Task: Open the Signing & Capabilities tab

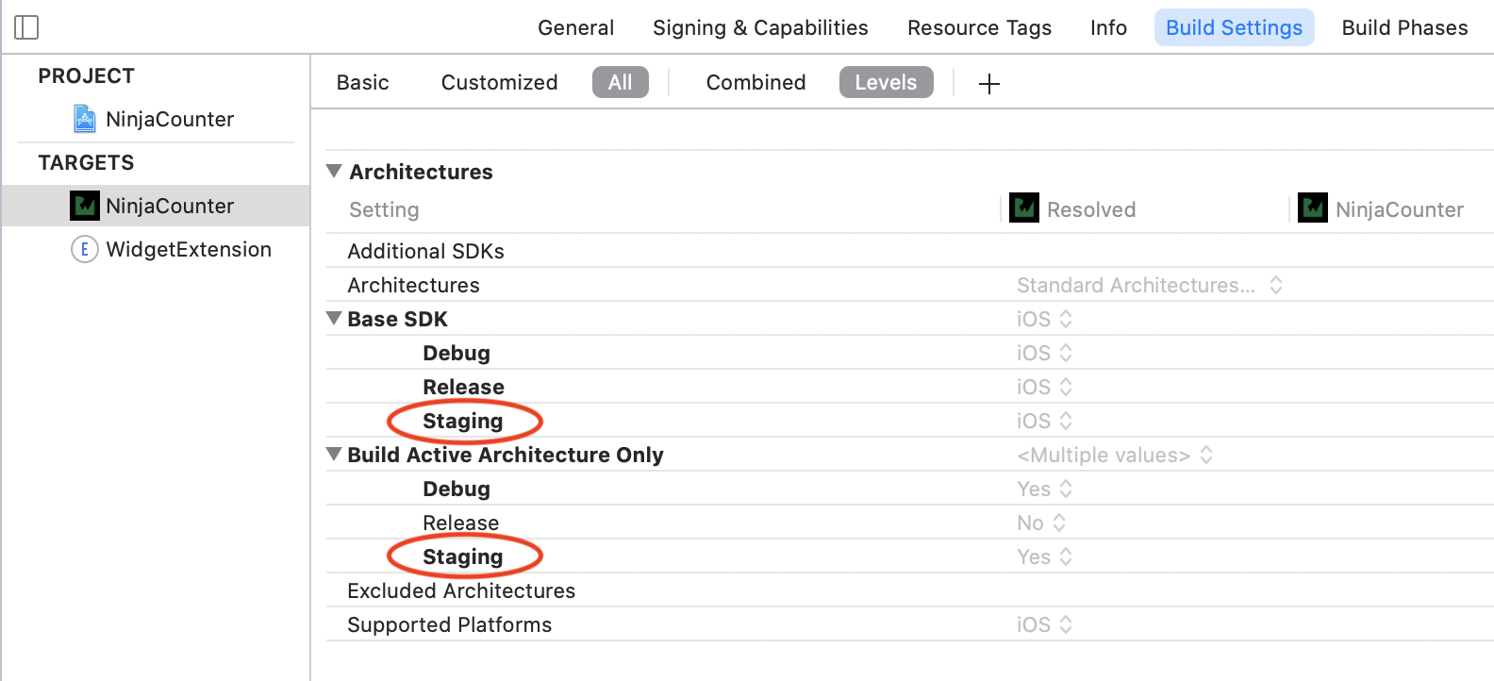Action: [x=759, y=27]
